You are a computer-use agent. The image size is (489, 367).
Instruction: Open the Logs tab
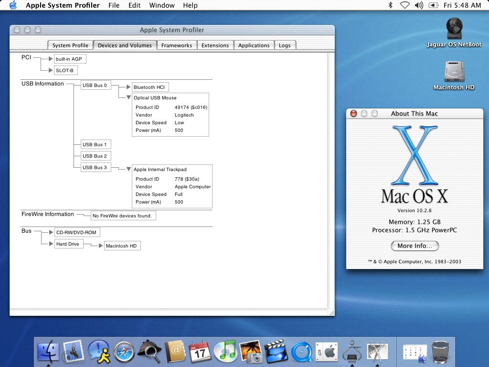point(285,45)
